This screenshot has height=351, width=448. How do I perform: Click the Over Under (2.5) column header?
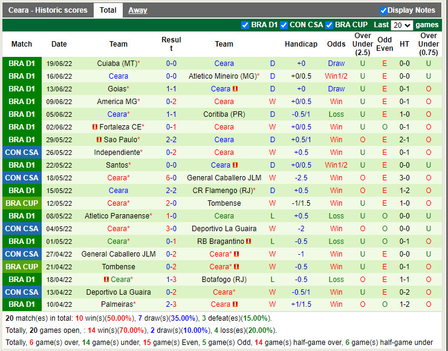click(x=363, y=44)
